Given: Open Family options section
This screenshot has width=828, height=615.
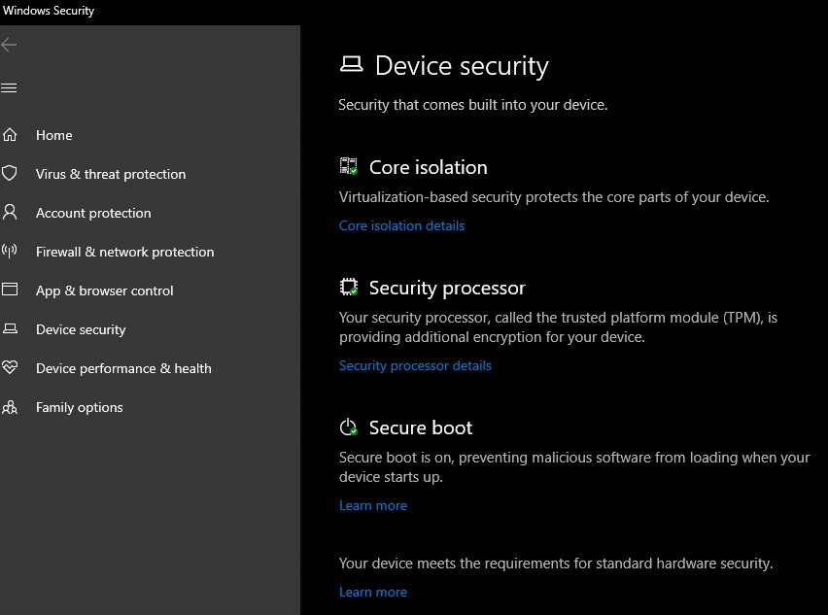Looking at the screenshot, I should coord(80,407).
